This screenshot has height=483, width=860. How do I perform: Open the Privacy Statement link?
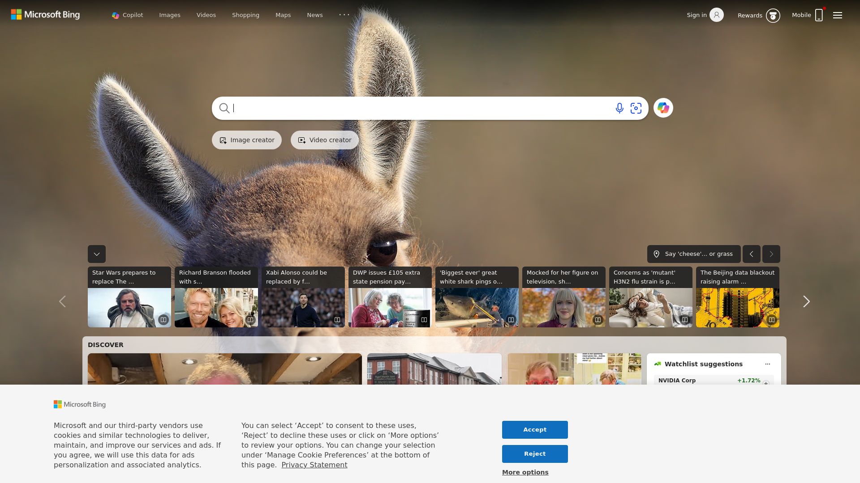tap(314, 465)
